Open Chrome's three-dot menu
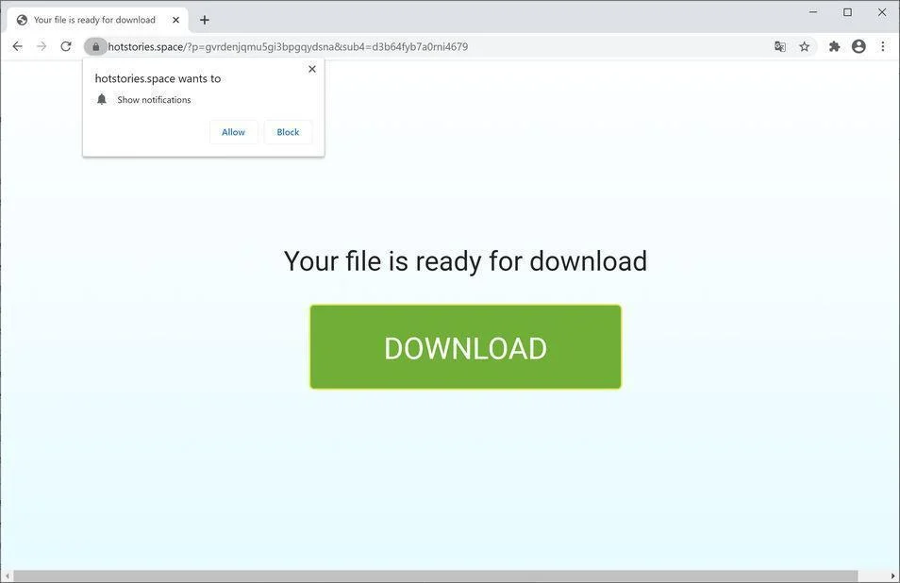 (x=883, y=46)
